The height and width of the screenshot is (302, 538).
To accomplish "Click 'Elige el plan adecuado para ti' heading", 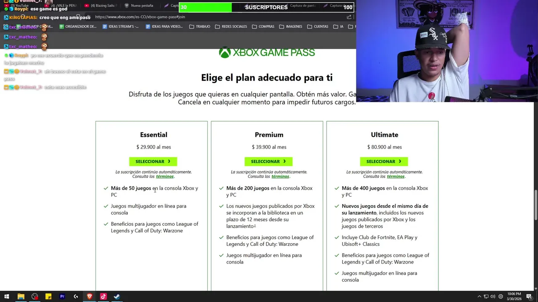I will [x=266, y=78].
